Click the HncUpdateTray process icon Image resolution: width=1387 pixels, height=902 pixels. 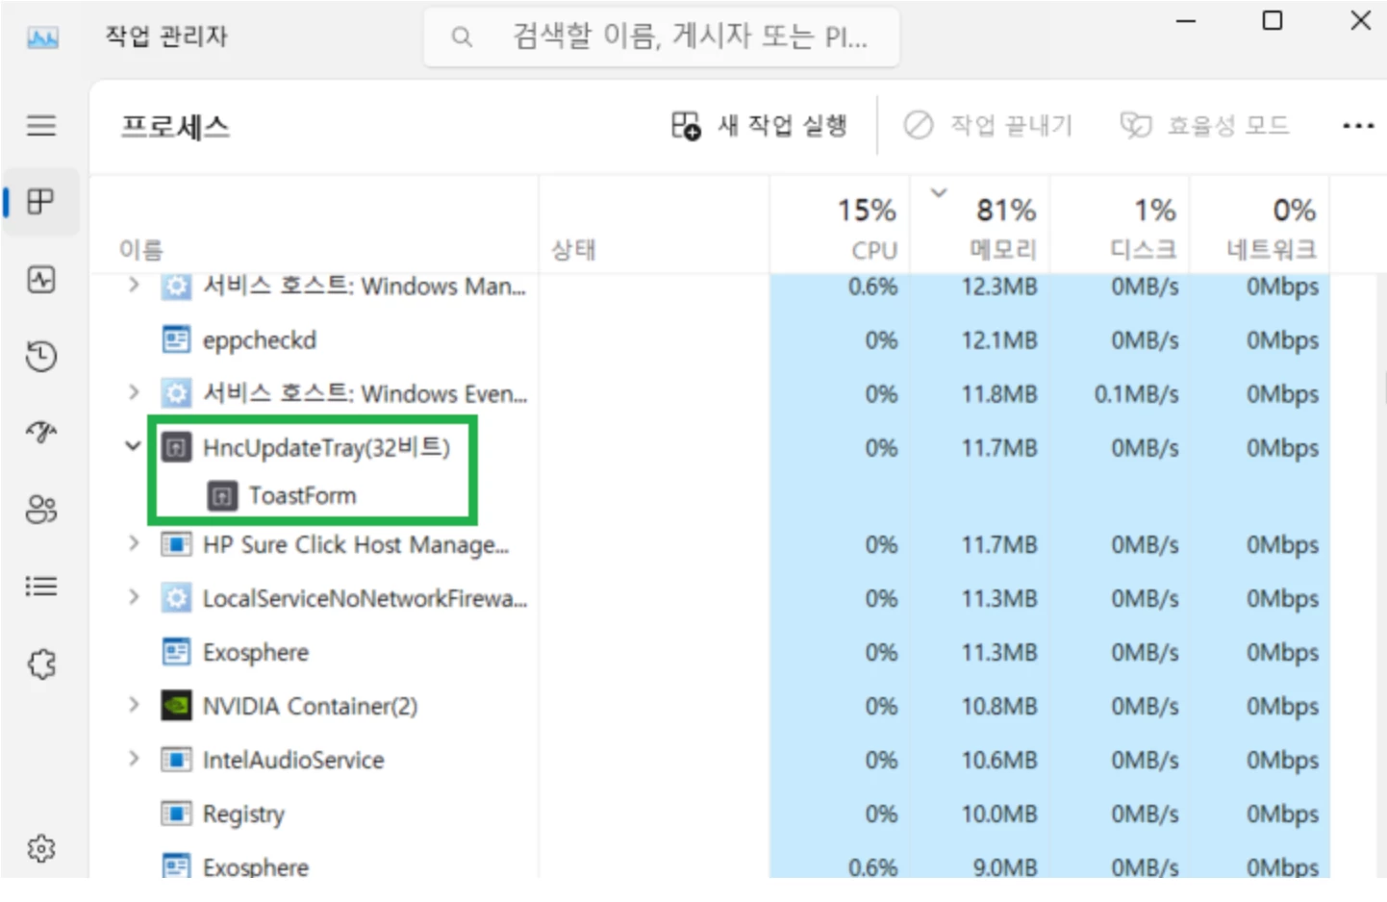click(176, 447)
